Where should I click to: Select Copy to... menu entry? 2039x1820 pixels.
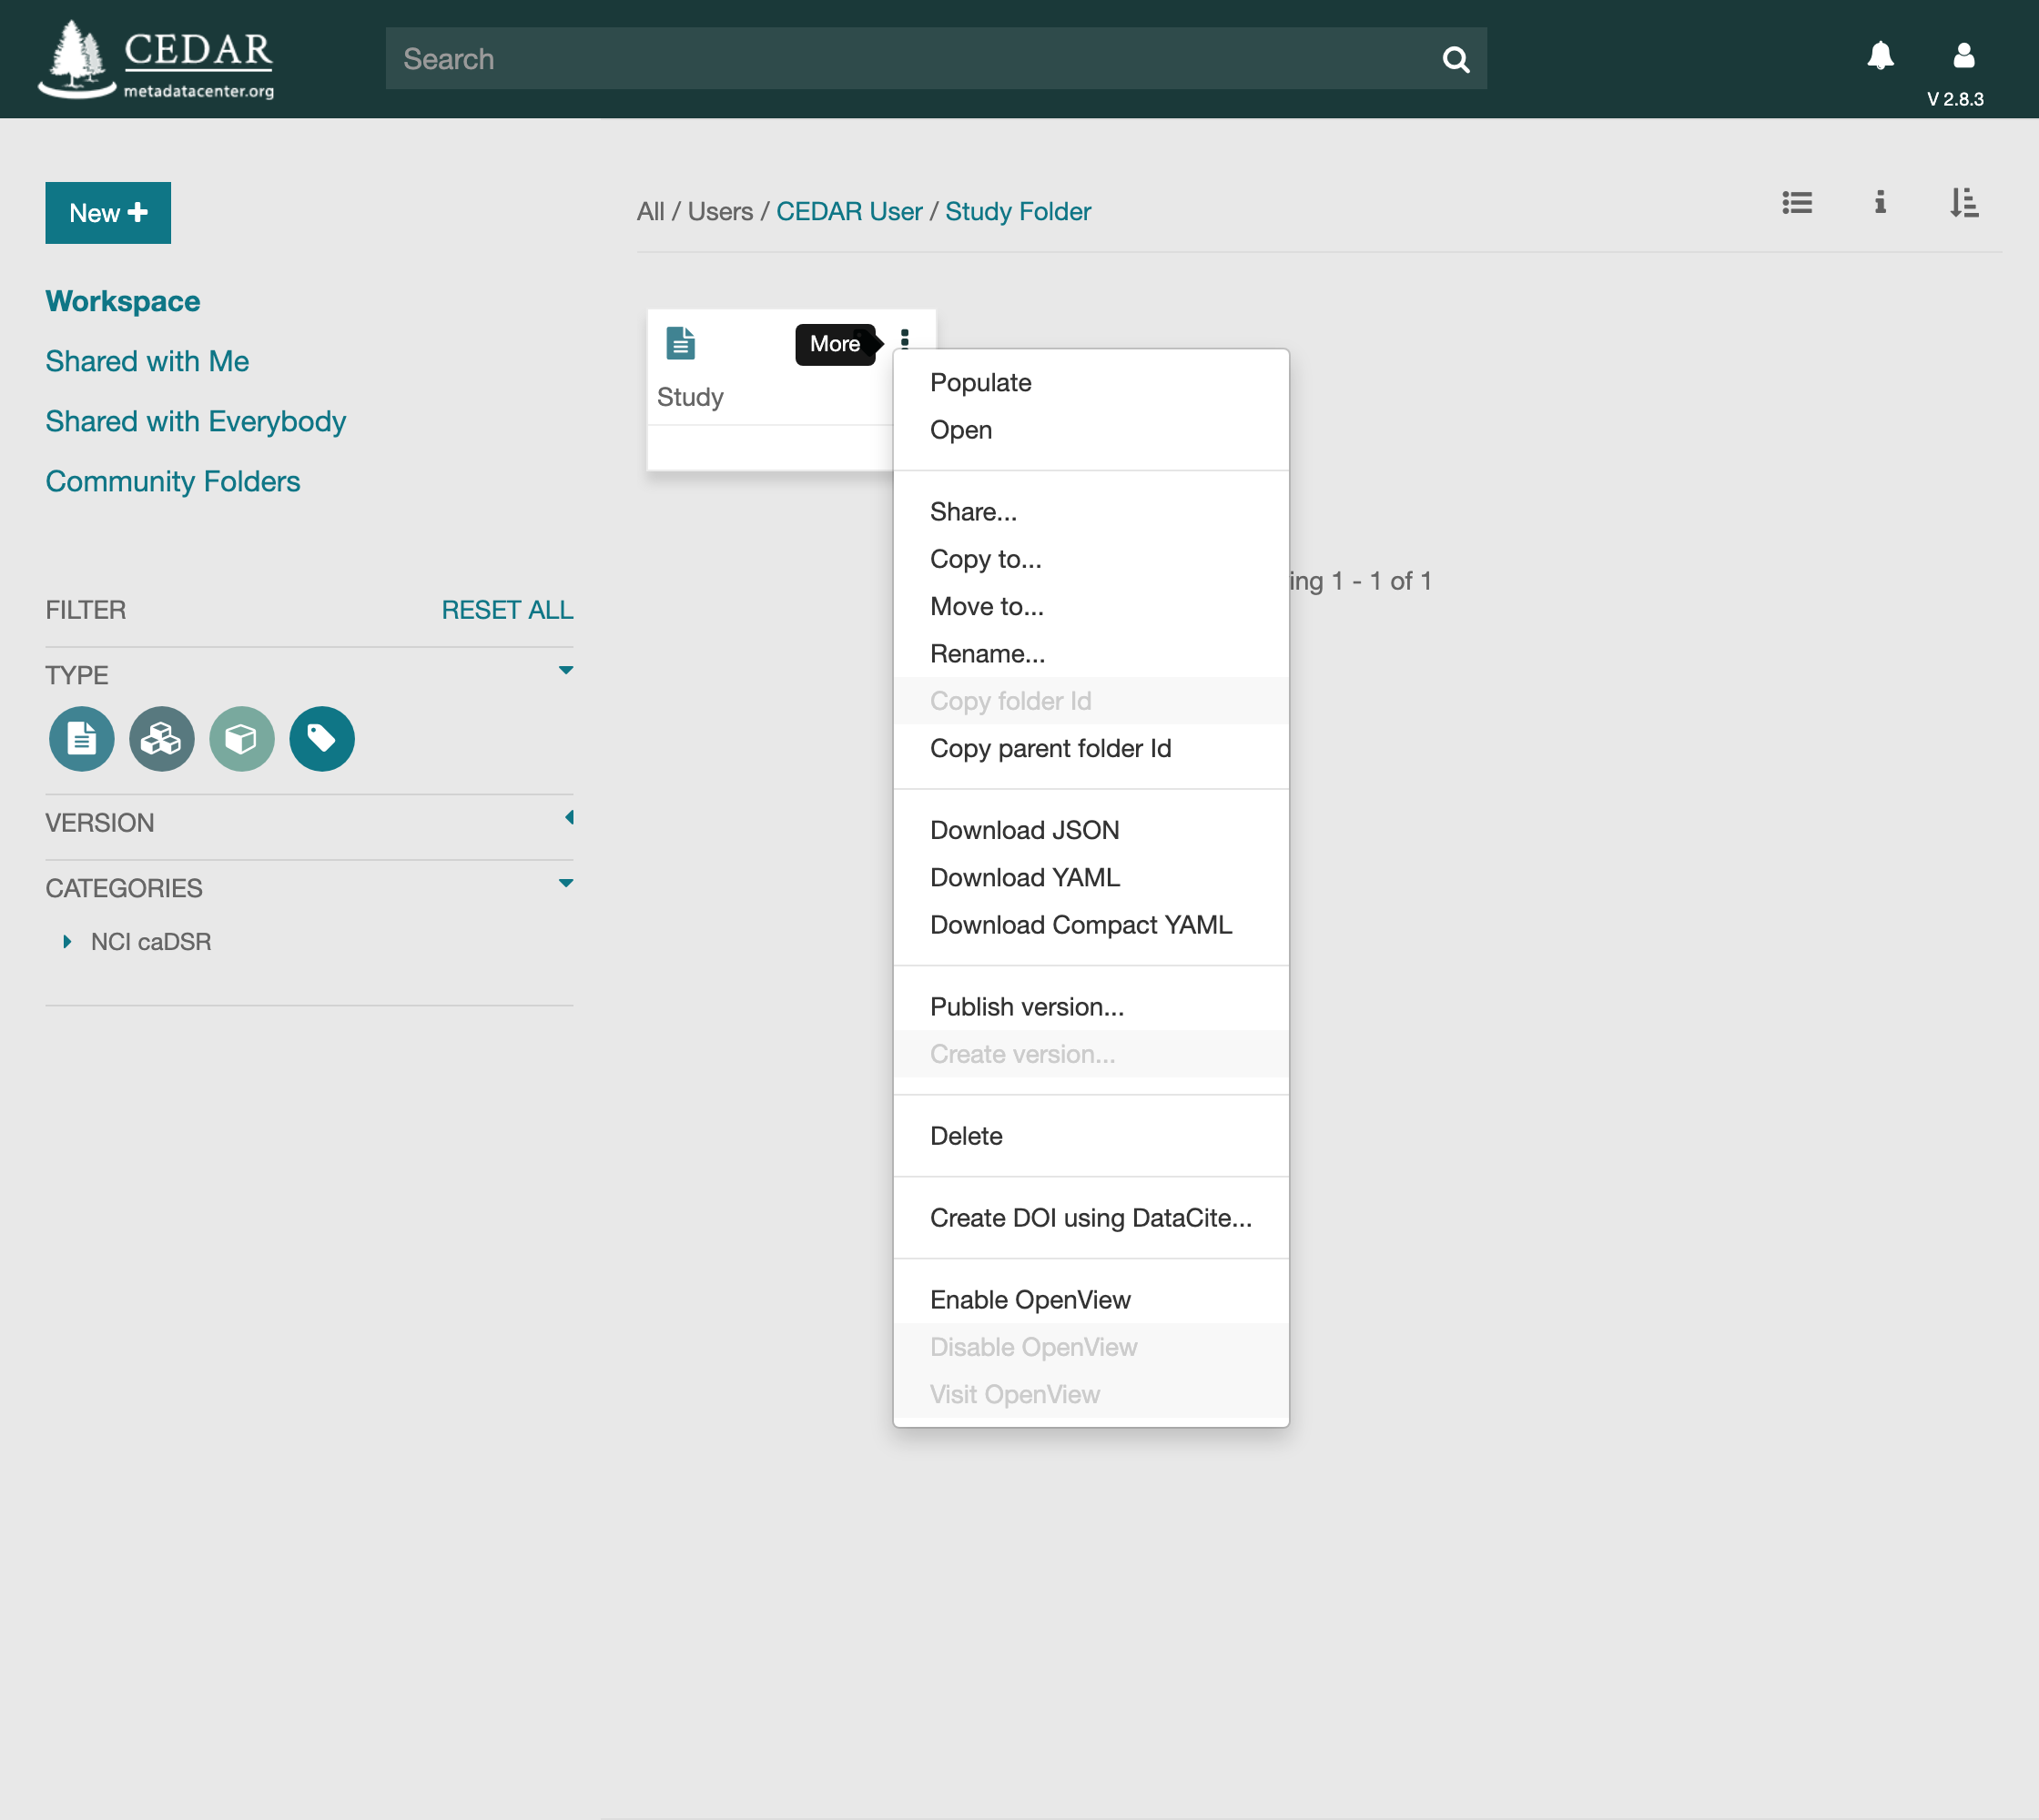[x=1090, y=559]
